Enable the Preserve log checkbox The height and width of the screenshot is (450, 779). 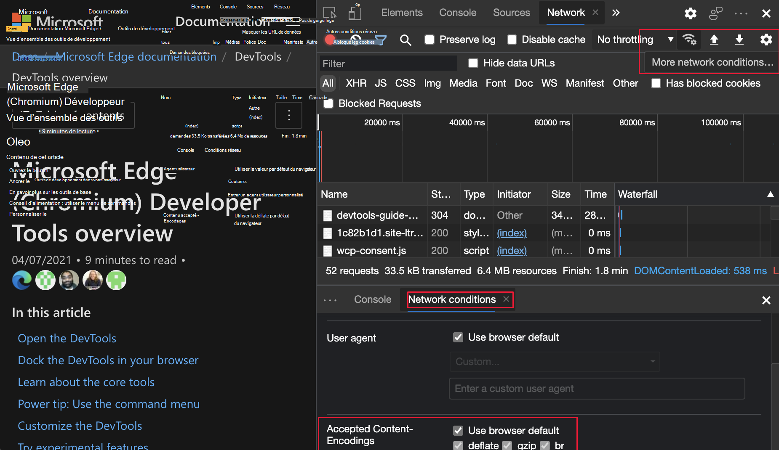(x=430, y=40)
